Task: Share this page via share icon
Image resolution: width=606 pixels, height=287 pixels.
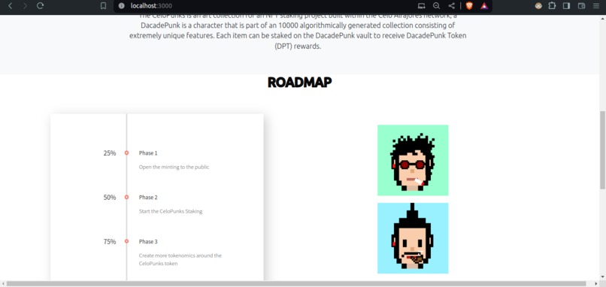Action: pyautogui.click(x=451, y=6)
